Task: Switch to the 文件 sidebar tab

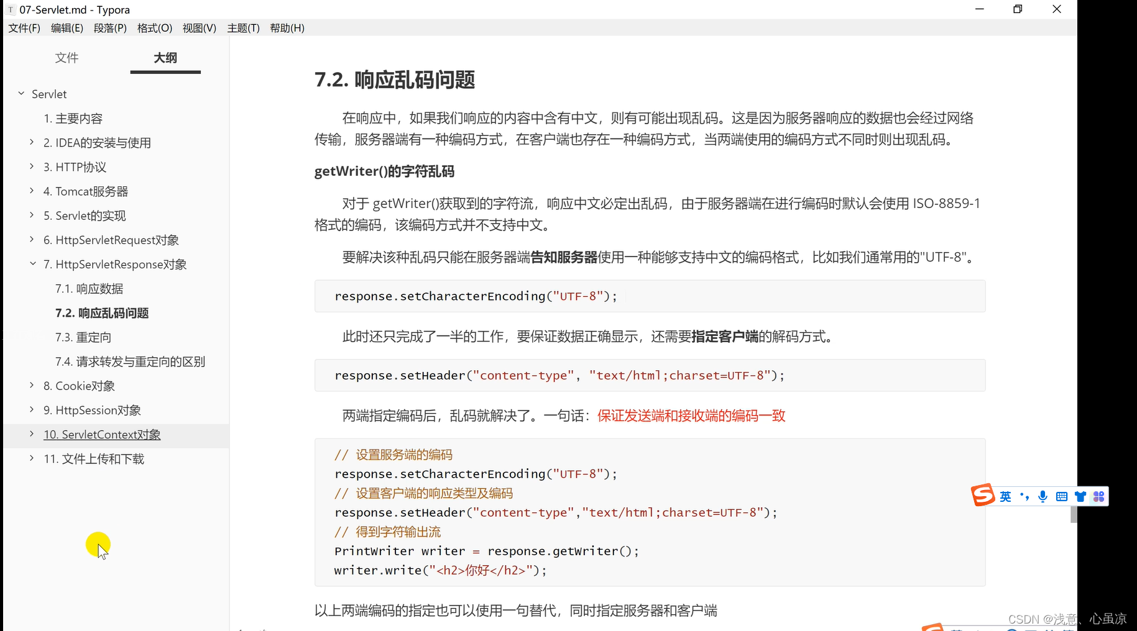Action: click(x=67, y=58)
